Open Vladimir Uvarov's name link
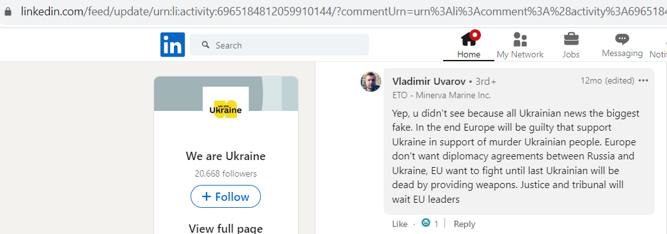The height and width of the screenshot is (234, 667). coord(428,81)
